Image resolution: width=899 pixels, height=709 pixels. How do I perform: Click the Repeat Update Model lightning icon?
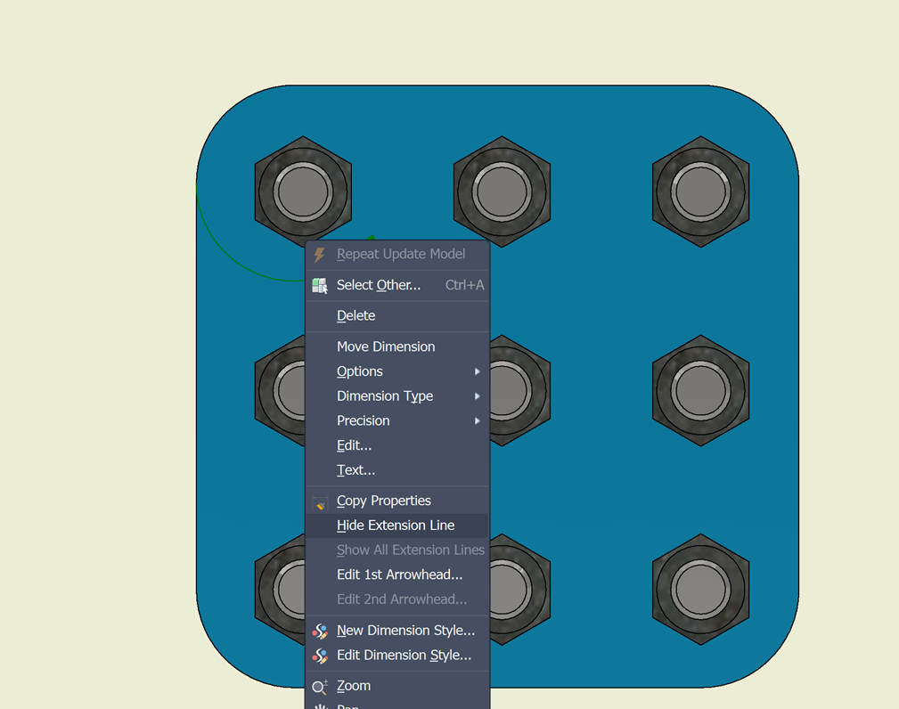pos(319,255)
